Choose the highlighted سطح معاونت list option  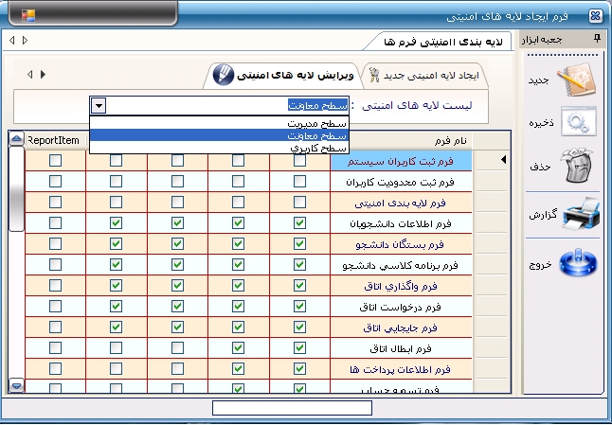pyautogui.click(x=220, y=135)
